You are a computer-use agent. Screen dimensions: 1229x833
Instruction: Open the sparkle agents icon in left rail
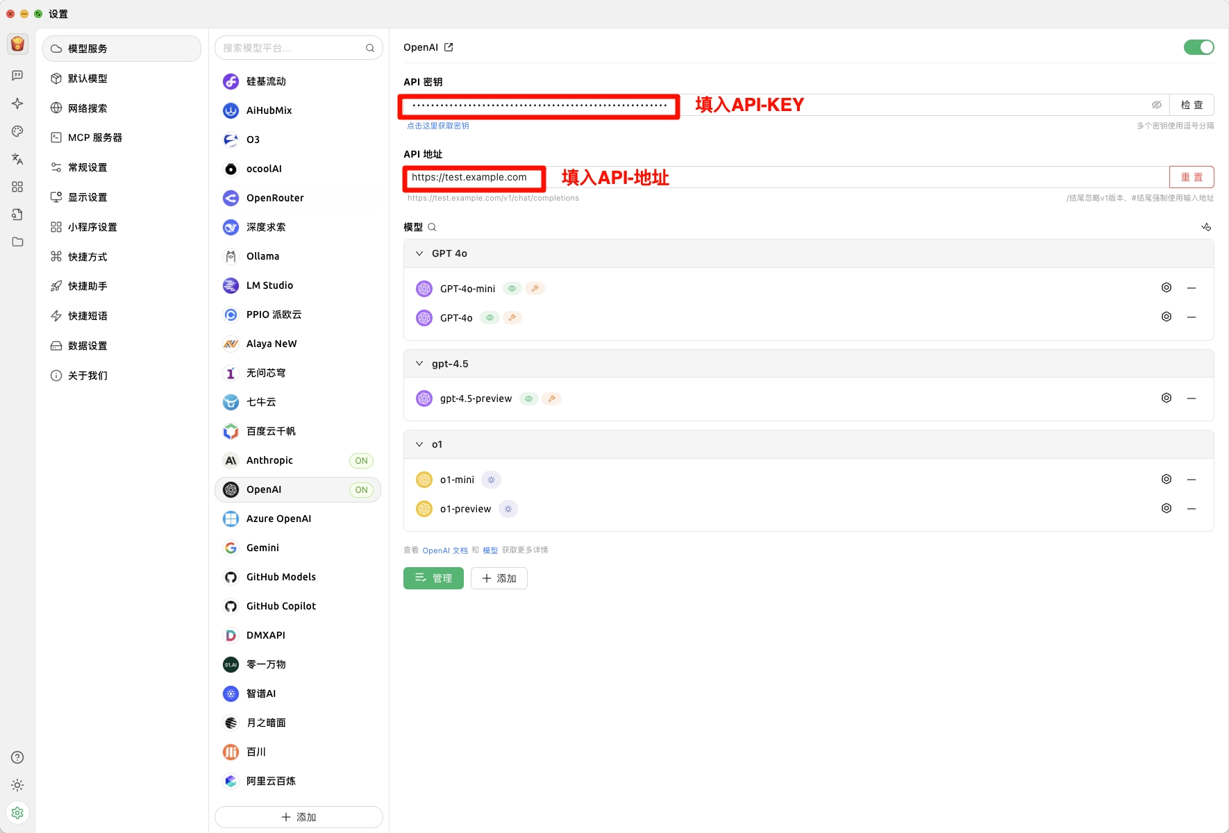pos(17,103)
